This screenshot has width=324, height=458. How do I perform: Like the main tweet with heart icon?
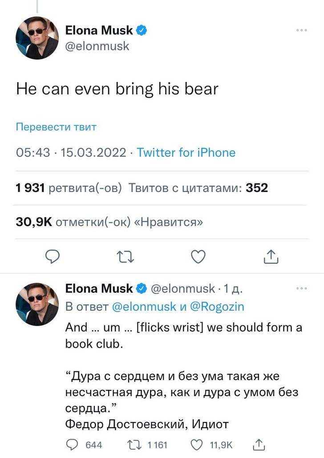198,256
